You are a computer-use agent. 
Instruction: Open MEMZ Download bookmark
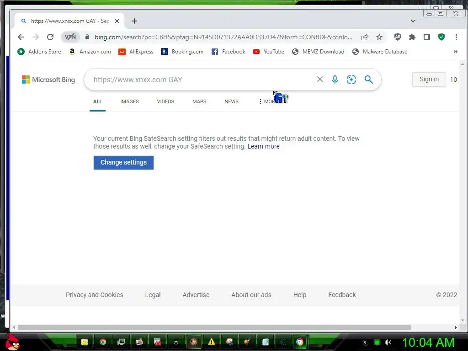[x=318, y=52]
